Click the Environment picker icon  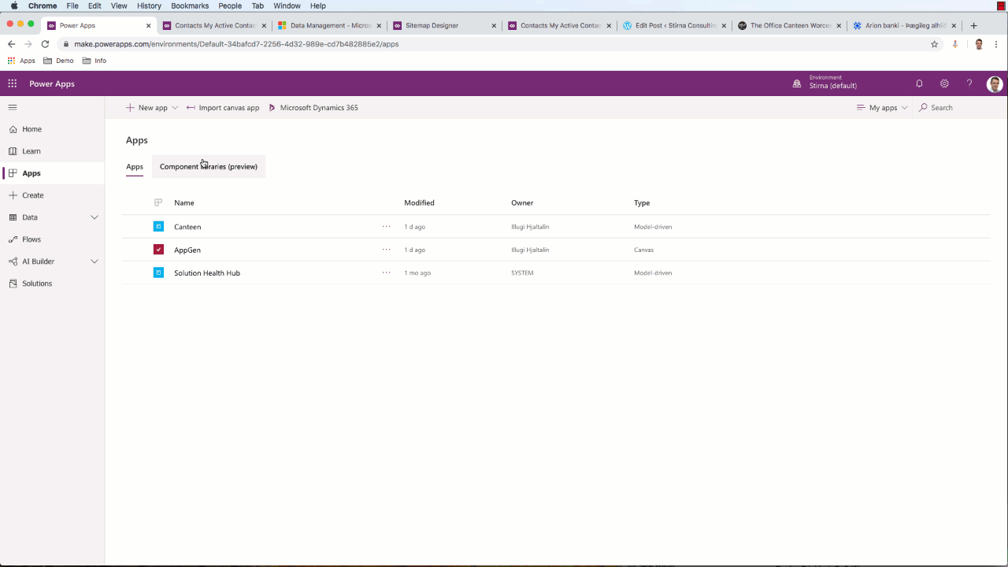point(797,83)
